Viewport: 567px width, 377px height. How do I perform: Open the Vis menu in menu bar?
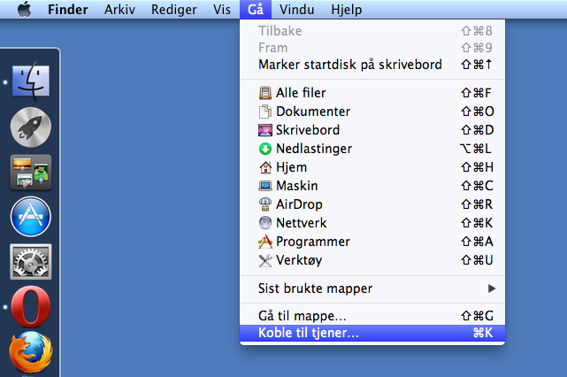(222, 10)
